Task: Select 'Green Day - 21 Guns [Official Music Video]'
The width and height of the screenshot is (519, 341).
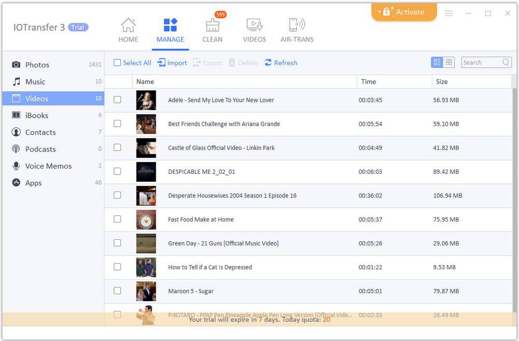Action: (223, 243)
